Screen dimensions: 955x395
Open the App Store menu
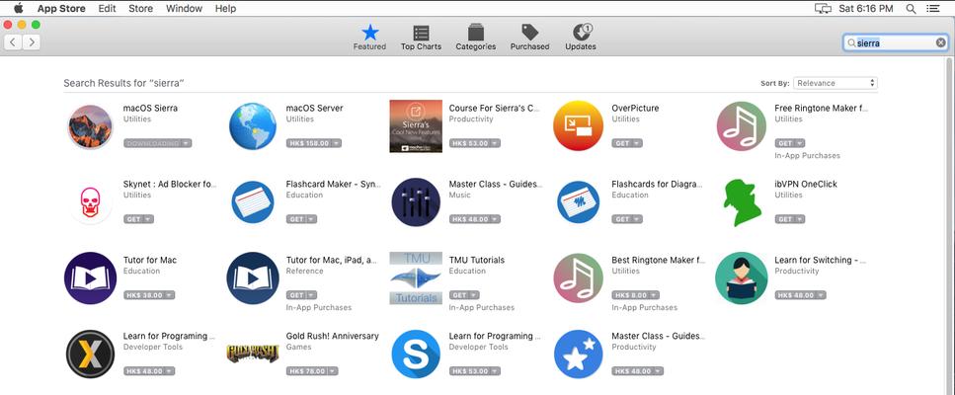(x=61, y=9)
